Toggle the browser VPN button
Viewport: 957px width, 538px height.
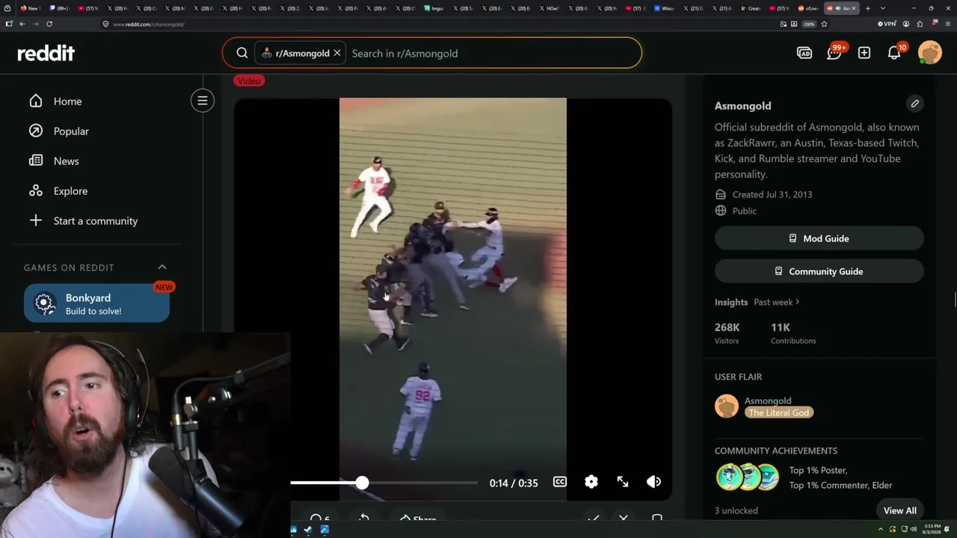[x=887, y=24]
